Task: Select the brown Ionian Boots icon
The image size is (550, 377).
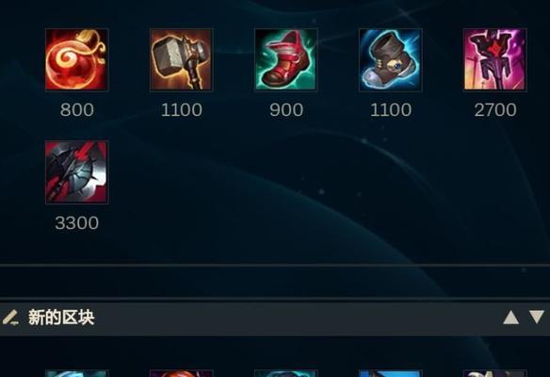Action: click(x=391, y=59)
